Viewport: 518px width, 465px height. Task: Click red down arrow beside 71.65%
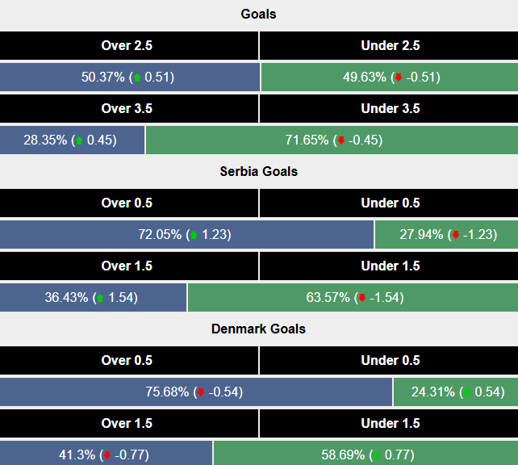pyautogui.click(x=340, y=140)
